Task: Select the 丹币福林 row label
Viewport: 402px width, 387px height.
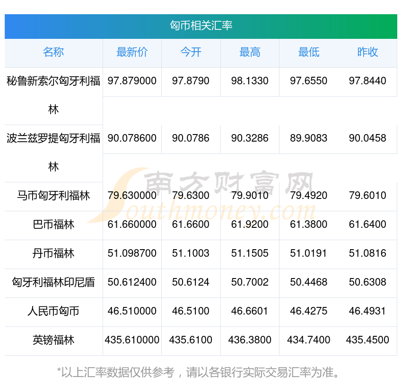Action: [x=53, y=253]
